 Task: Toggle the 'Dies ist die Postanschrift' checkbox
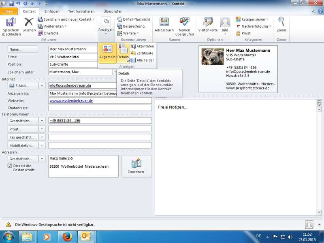tap(10, 166)
